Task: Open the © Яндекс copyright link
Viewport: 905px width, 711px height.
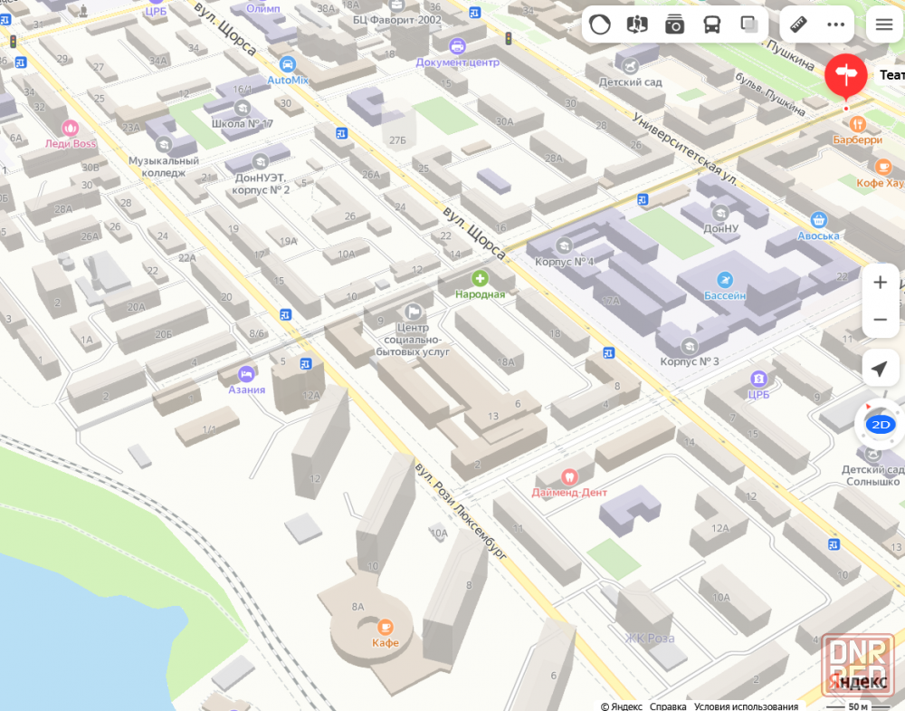Action: (x=622, y=706)
